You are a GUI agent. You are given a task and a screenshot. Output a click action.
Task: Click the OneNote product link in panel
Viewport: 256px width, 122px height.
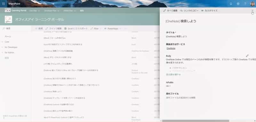pyautogui.click(x=171, y=48)
